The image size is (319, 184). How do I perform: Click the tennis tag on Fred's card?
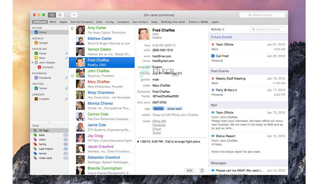158,109
